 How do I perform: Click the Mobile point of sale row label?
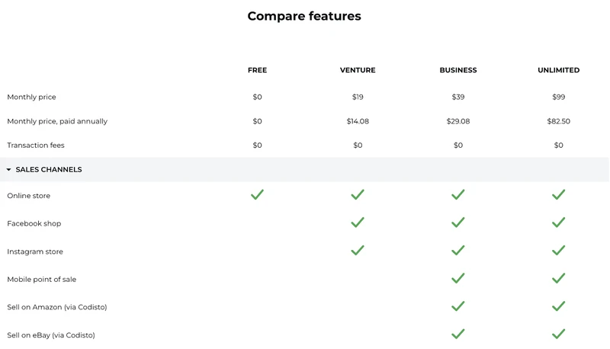click(x=42, y=279)
